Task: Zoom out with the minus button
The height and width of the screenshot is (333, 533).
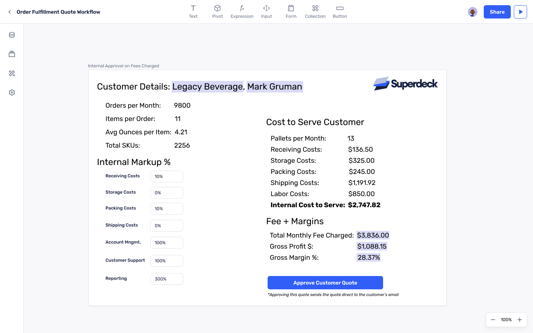Action: tap(493, 320)
